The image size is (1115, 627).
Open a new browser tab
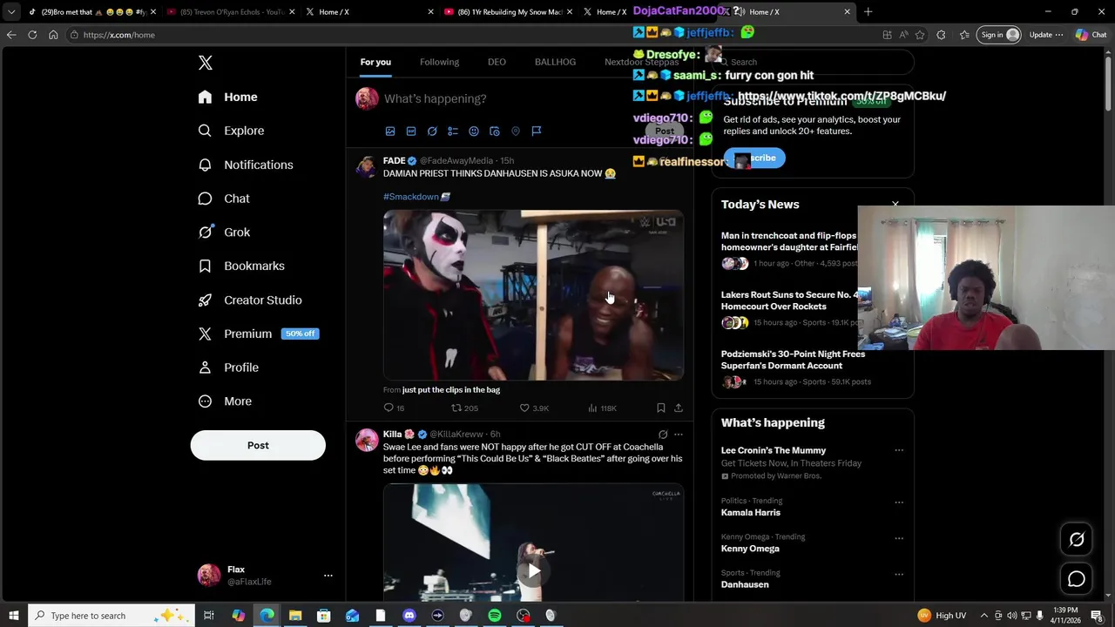click(868, 11)
